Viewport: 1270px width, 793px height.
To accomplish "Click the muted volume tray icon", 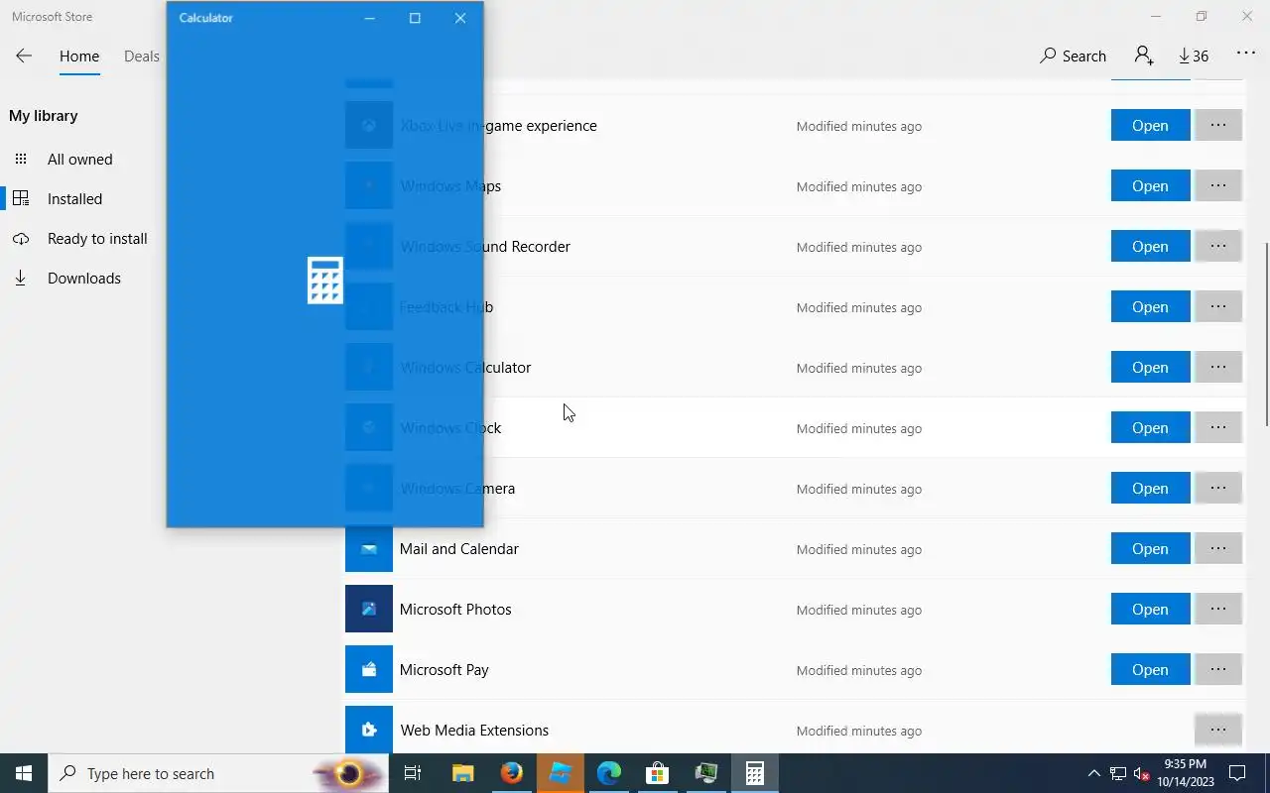I will (1142, 773).
